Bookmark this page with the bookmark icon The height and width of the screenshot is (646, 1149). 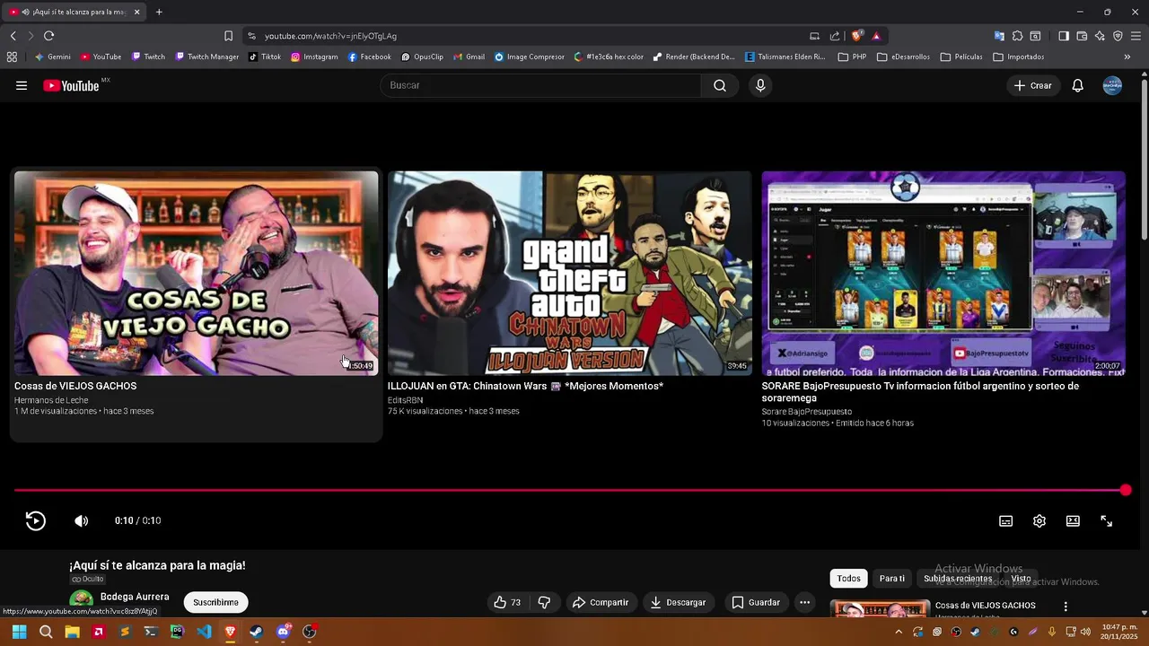coord(228,36)
